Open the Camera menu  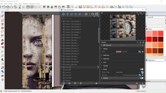point(11,4)
